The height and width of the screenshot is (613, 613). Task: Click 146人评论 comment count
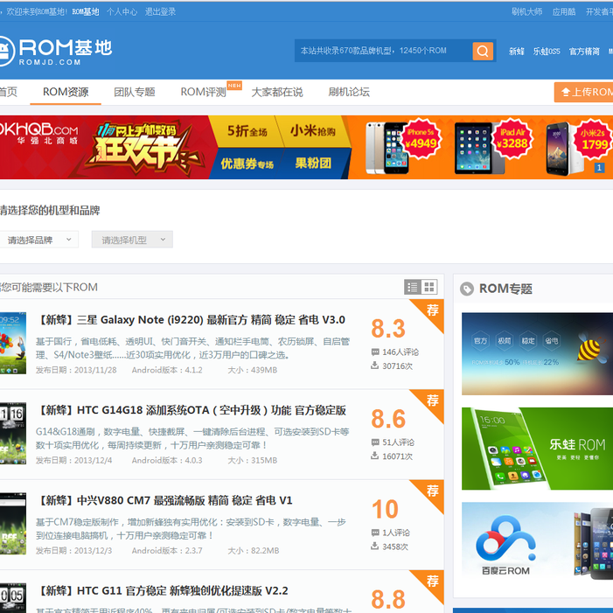pos(401,352)
